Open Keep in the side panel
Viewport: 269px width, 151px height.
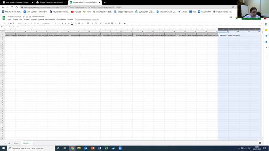pyautogui.click(x=266, y=30)
